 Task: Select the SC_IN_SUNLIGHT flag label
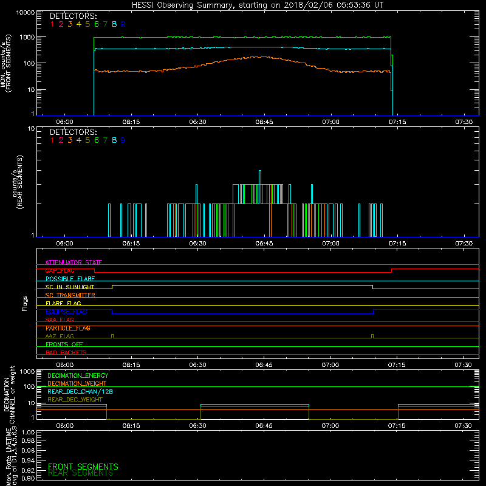coord(70,287)
